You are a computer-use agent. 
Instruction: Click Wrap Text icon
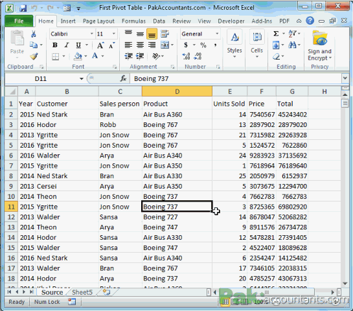click(165, 34)
